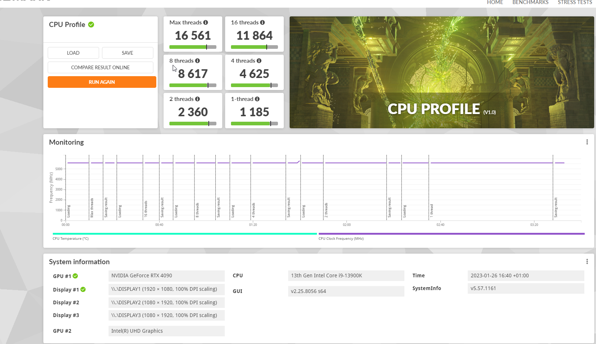
Task: Click the 8 threads score 8 617
Action: [x=193, y=74]
